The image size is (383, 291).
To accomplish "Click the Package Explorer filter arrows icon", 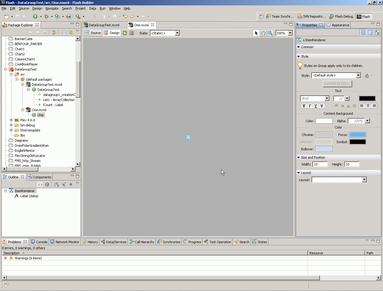I will 54,32.
